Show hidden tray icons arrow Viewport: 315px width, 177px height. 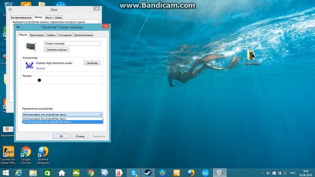(x=262, y=173)
